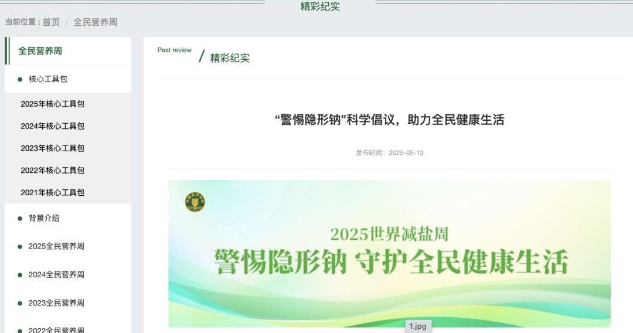The image size is (633, 333).
Task: Click the publish date 2025-05-13
Action: (x=406, y=153)
